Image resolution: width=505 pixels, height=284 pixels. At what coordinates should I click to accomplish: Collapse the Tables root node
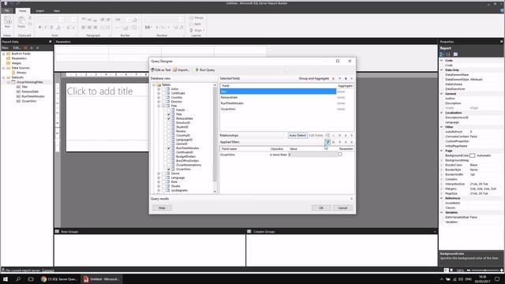click(x=154, y=84)
